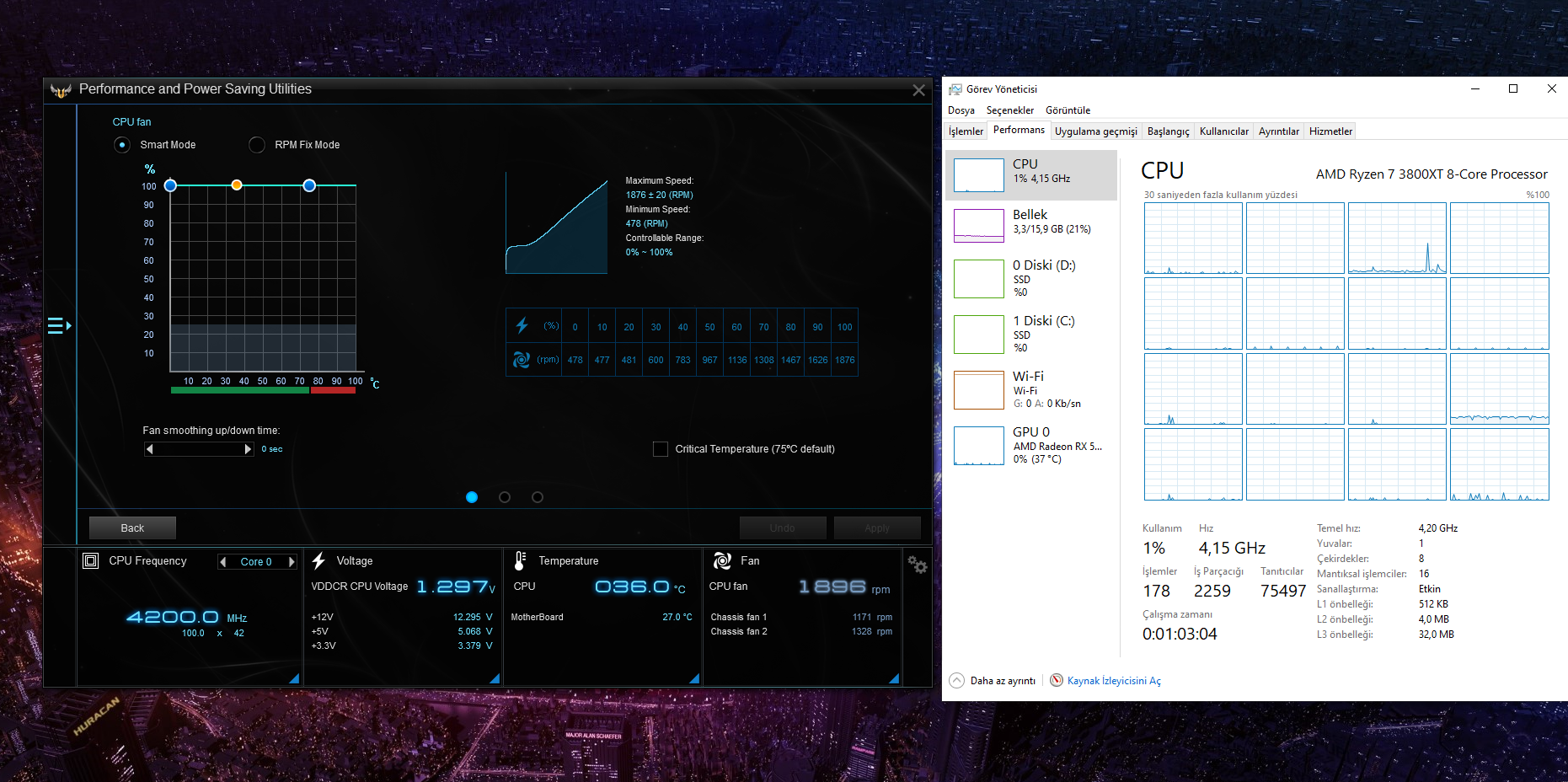Image resolution: width=1568 pixels, height=782 pixels.
Task: Enable Critical Temperature checkbox
Action: point(661,449)
